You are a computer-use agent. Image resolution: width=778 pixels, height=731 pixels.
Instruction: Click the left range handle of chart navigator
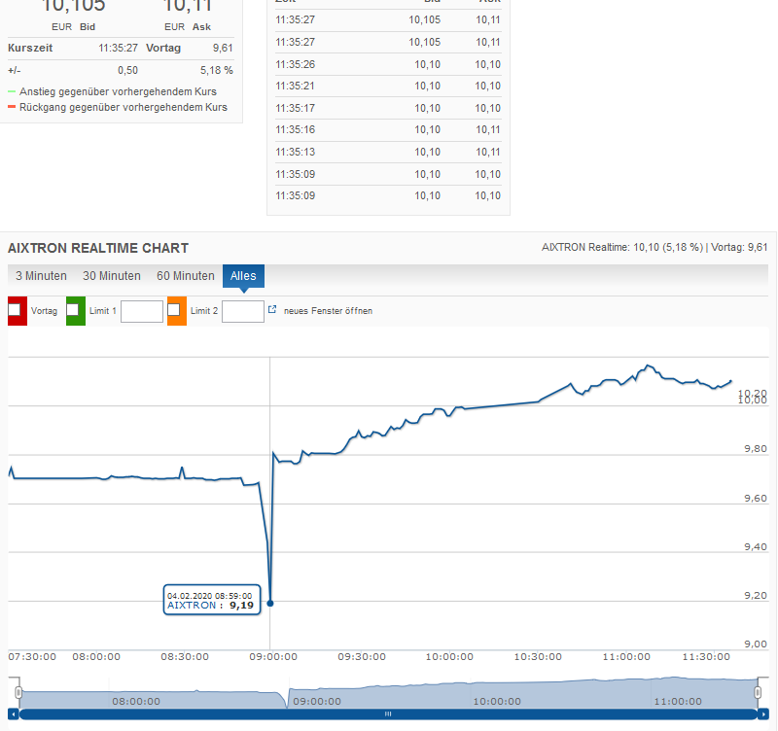18,692
